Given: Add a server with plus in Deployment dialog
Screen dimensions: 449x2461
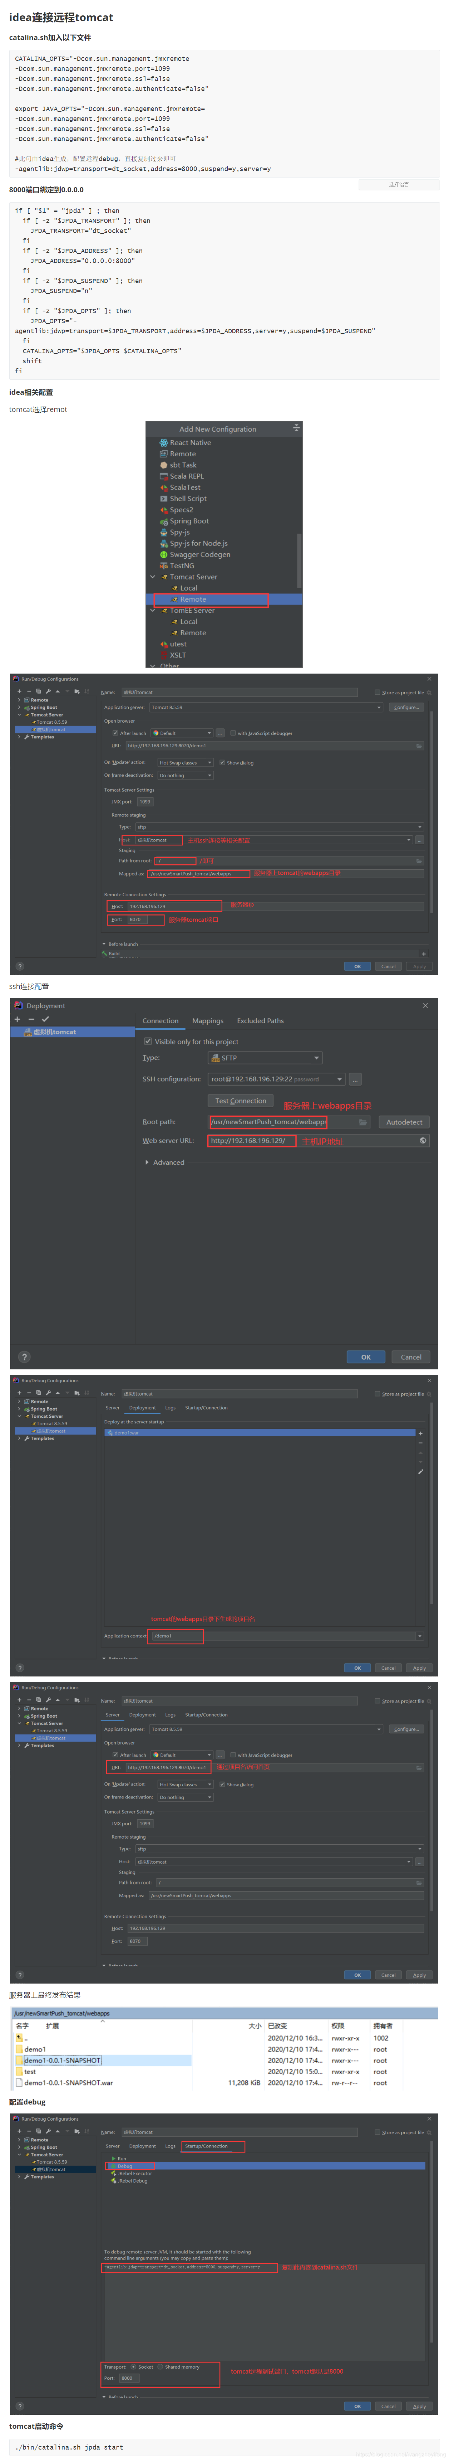Looking at the screenshot, I should [17, 1019].
